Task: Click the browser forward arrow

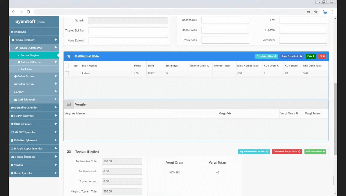Action: pos(21,12)
